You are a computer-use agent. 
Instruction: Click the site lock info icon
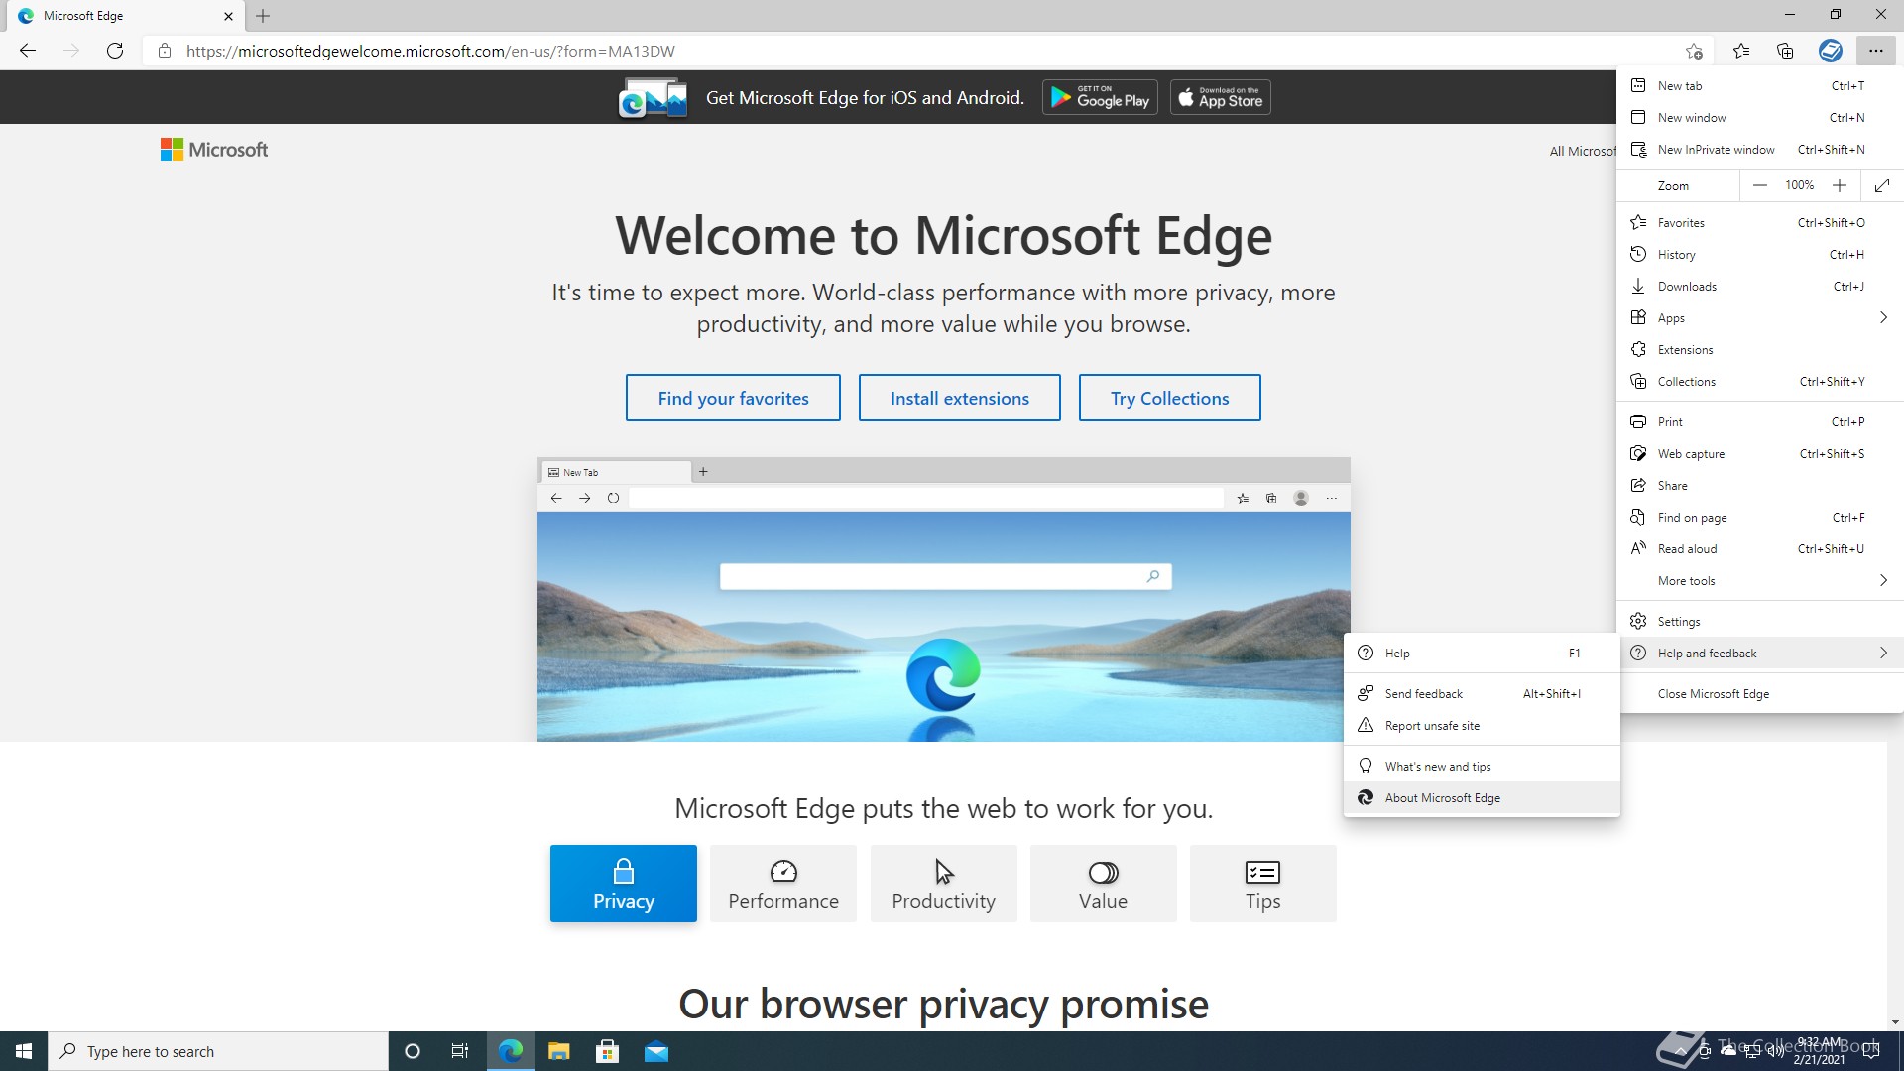click(165, 51)
